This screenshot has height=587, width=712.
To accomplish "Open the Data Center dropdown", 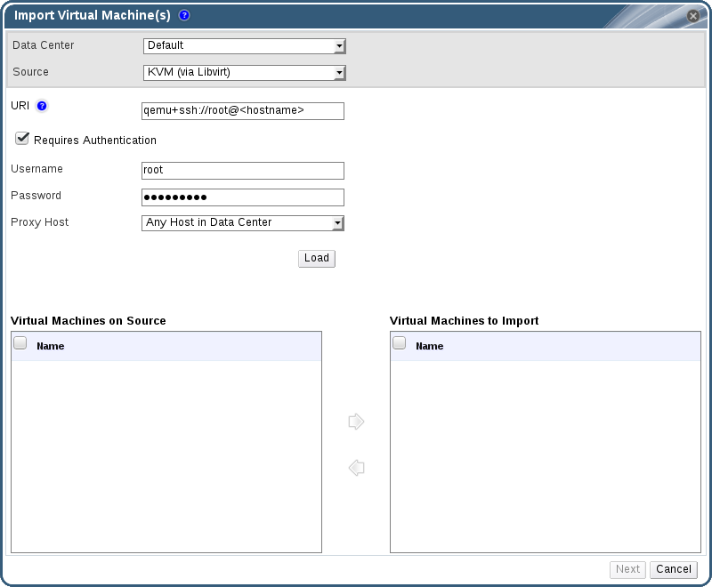I will pos(243,46).
